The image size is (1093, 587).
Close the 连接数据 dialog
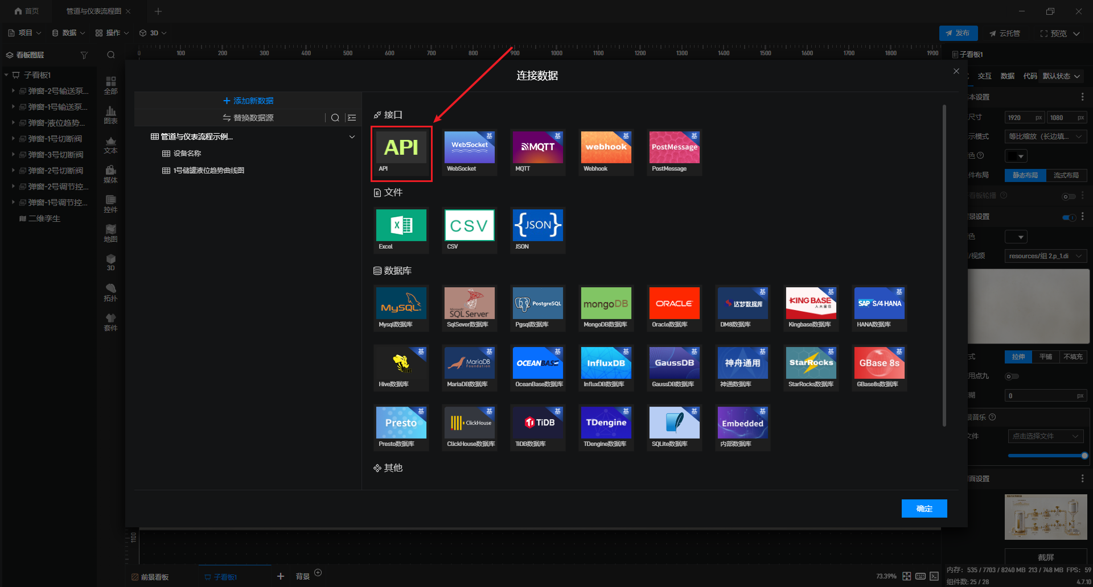coord(956,71)
